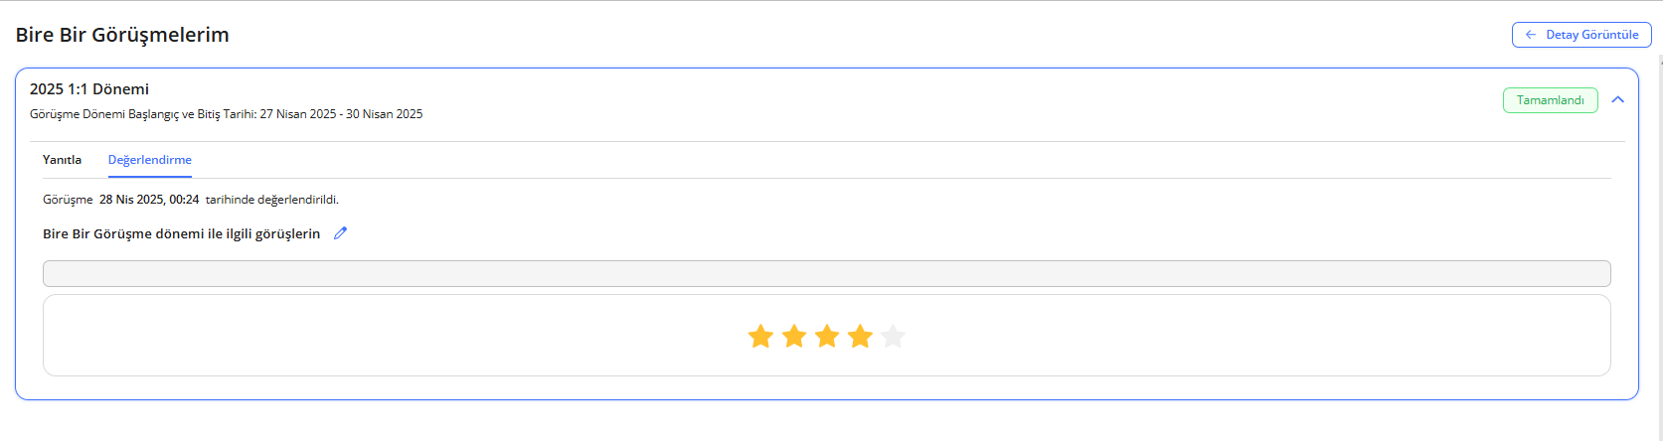Click the 2025 1:1 Dönemi title

pyautogui.click(x=89, y=89)
